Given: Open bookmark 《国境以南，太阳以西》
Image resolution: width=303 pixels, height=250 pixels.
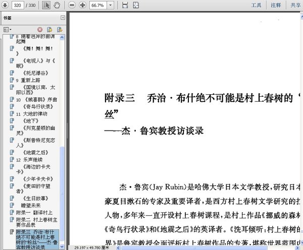Looking at the screenshot, I should pos(35,90).
